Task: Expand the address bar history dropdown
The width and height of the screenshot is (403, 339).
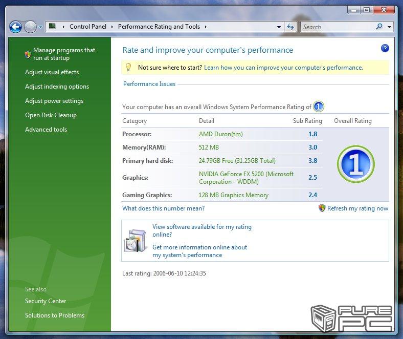Action: click(279, 27)
